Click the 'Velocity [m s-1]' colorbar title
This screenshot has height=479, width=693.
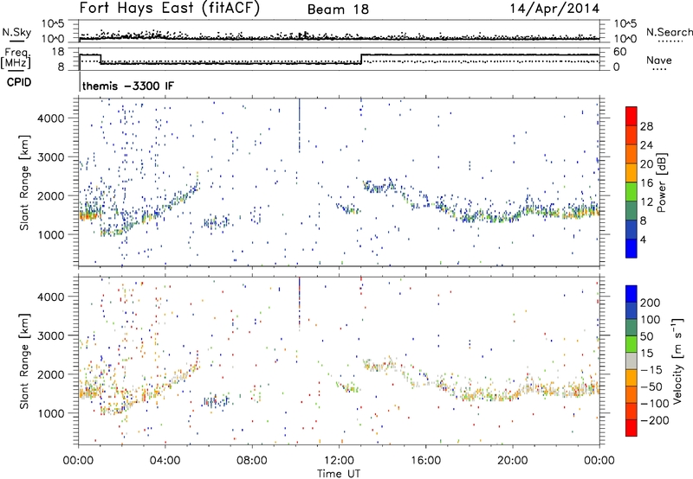click(677, 361)
